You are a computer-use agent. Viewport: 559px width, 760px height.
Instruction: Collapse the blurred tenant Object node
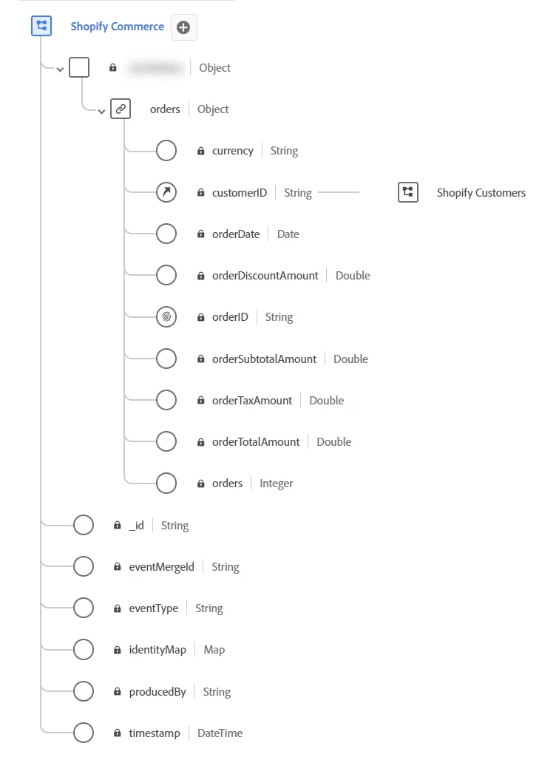click(x=60, y=69)
